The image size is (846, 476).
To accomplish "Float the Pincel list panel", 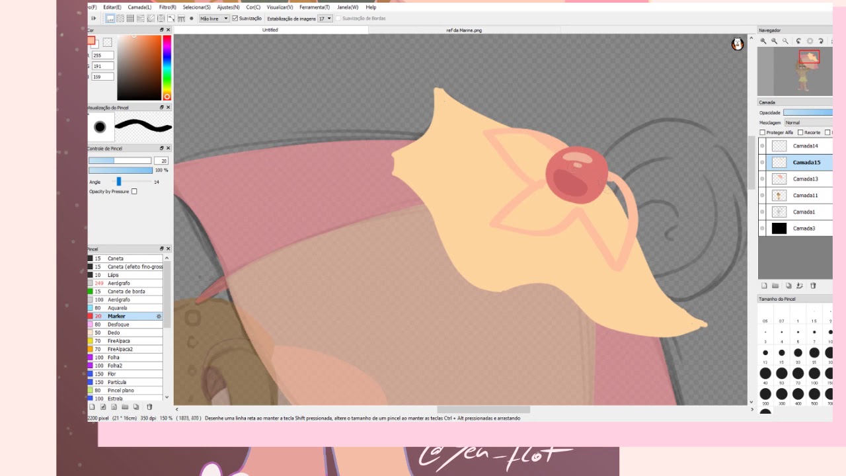I will tap(161, 249).
